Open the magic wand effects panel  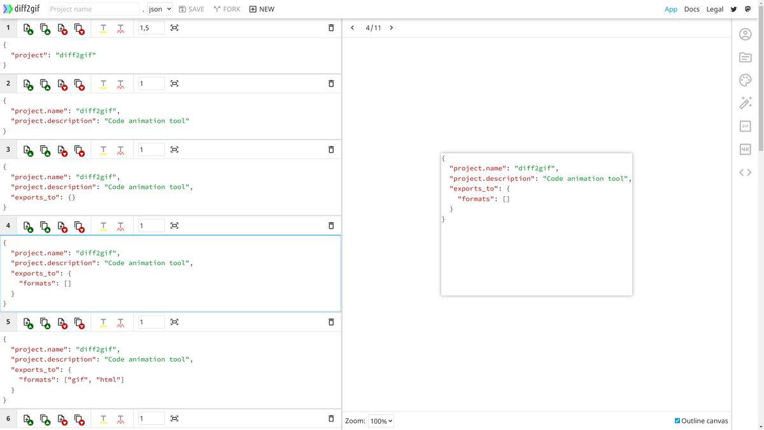[746, 103]
